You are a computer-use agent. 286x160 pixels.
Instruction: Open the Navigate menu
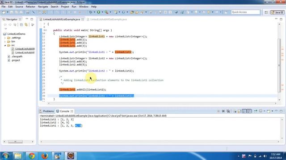[x=43, y=7]
